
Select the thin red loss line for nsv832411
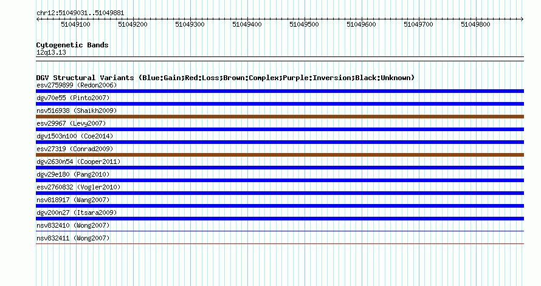pos(280,244)
